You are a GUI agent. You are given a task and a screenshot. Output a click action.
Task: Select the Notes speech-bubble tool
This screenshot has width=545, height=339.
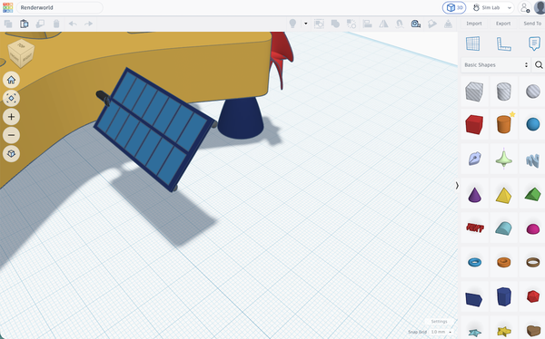[x=534, y=44]
